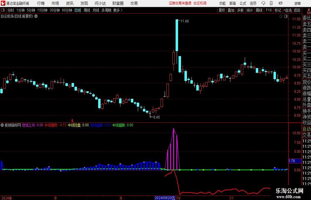Open the mail envelope icon
Viewport: 311px width, 200px height.
pyautogui.click(x=280, y=3)
